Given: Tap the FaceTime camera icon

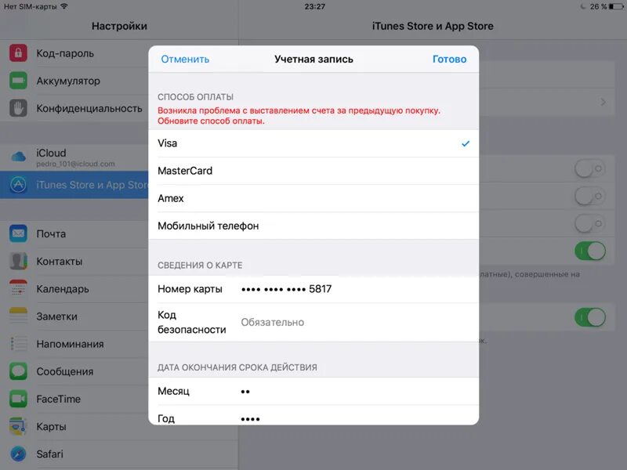Looking at the screenshot, I should [18, 399].
